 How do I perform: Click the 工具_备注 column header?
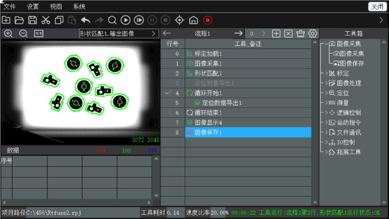[248, 44]
